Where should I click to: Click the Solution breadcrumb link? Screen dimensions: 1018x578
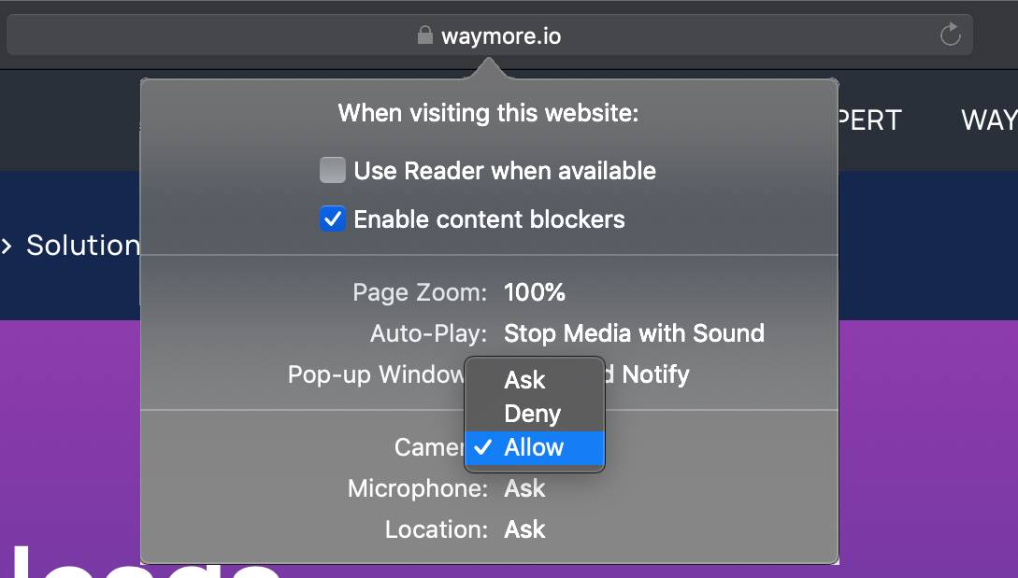(x=83, y=246)
